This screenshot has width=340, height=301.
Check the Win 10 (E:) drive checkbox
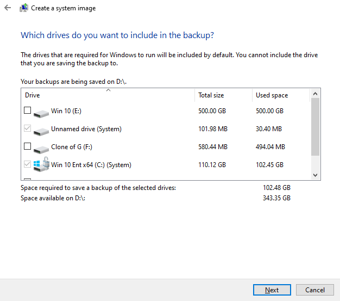click(28, 111)
